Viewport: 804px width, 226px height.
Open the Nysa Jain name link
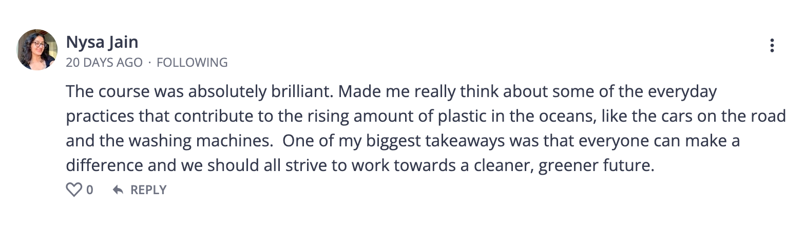tap(102, 42)
